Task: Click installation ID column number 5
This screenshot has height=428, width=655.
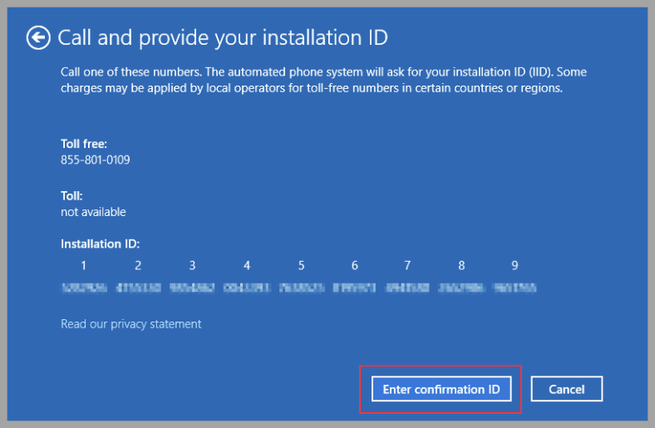Action: [301, 266]
